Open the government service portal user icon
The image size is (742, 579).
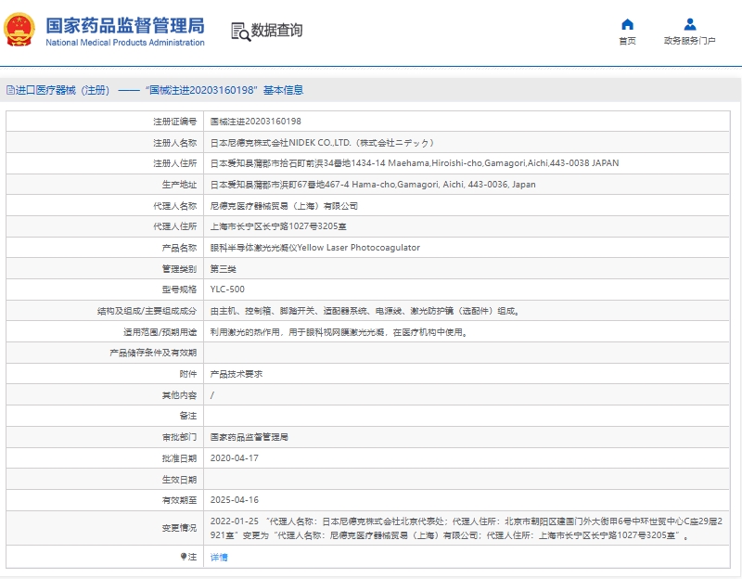click(x=690, y=24)
